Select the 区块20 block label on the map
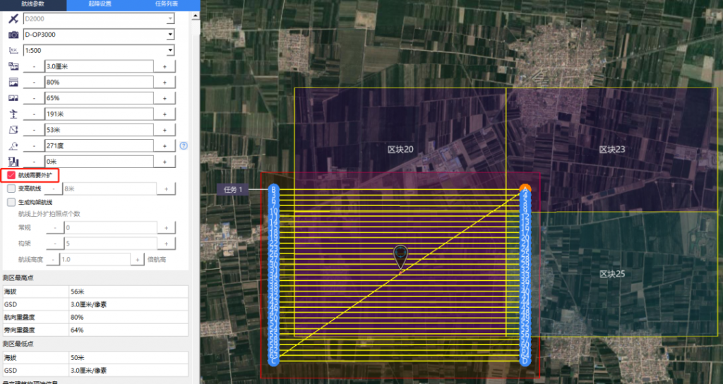This screenshot has width=723, height=384. (x=400, y=150)
